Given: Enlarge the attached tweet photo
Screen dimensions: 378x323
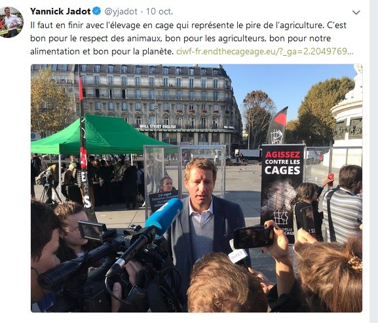Looking at the screenshot, I should pos(197,188).
